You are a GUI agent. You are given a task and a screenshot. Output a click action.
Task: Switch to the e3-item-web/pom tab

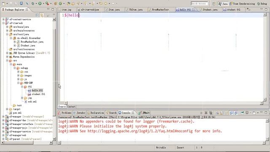90,10
